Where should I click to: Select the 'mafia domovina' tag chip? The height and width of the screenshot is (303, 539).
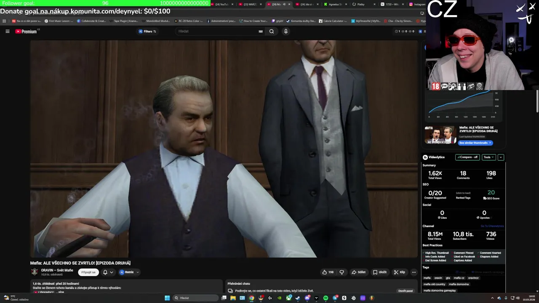[x=459, y=284]
